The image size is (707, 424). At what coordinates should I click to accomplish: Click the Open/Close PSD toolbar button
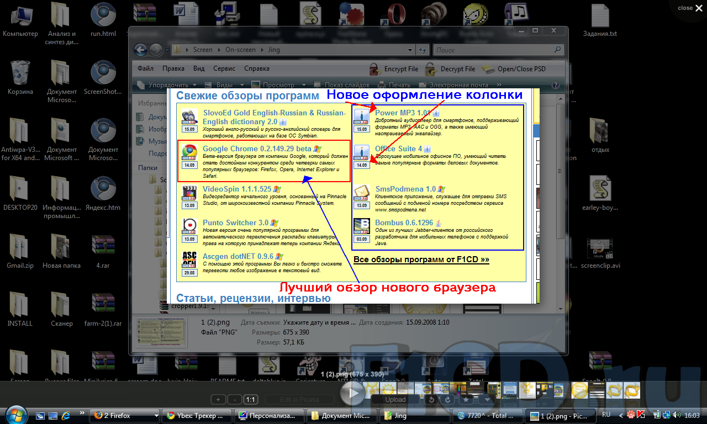[x=514, y=69]
